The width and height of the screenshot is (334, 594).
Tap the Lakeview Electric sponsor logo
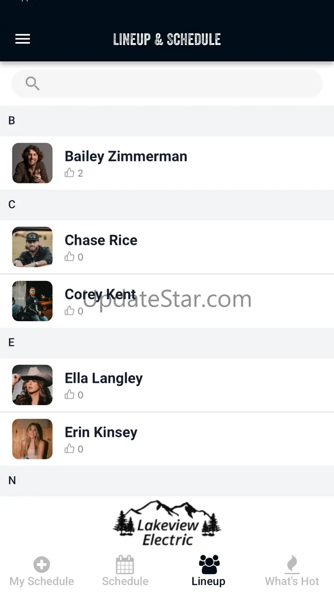pyautogui.click(x=167, y=523)
